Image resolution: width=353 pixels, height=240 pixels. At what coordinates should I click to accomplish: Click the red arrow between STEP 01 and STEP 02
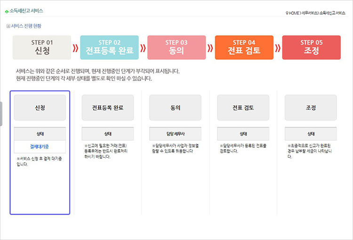coord(75,48)
